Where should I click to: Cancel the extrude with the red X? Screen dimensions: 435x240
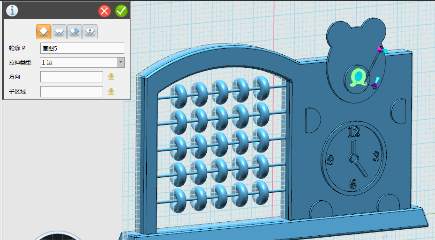pyautogui.click(x=105, y=11)
